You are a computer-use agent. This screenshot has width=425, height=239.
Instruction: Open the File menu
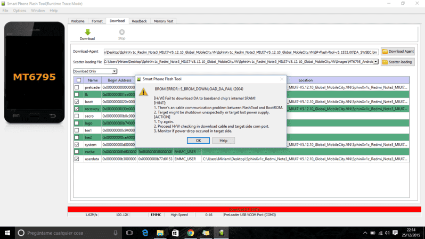(x=5, y=11)
